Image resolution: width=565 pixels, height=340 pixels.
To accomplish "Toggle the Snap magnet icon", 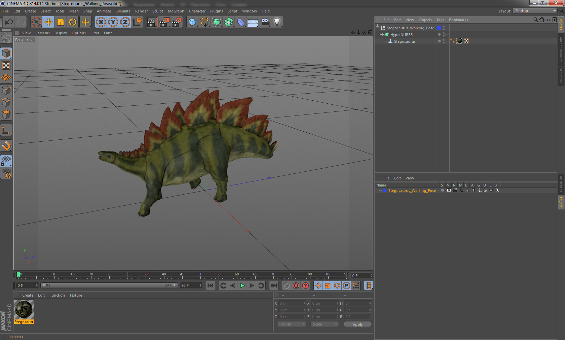I will pyautogui.click(x=6, y=145).
